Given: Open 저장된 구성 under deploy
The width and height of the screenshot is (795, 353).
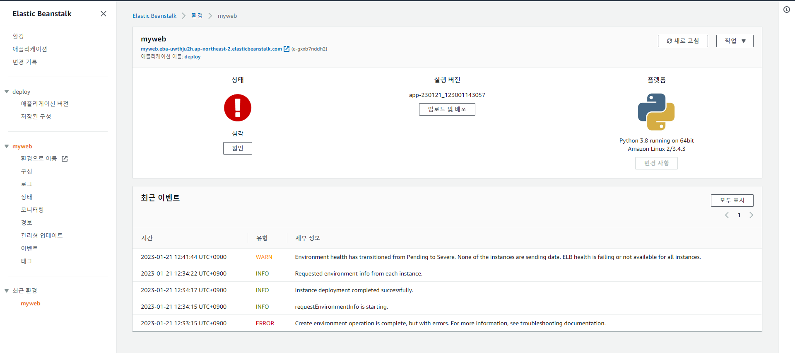Looking at the screenshot, I should [x=36, y=117].
